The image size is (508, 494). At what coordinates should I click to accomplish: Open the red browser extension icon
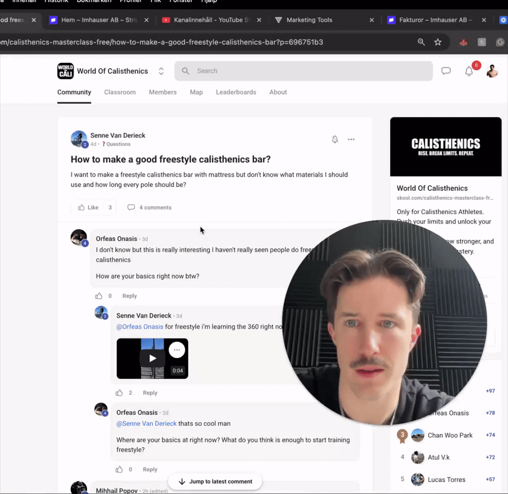[x=463, y=42]
